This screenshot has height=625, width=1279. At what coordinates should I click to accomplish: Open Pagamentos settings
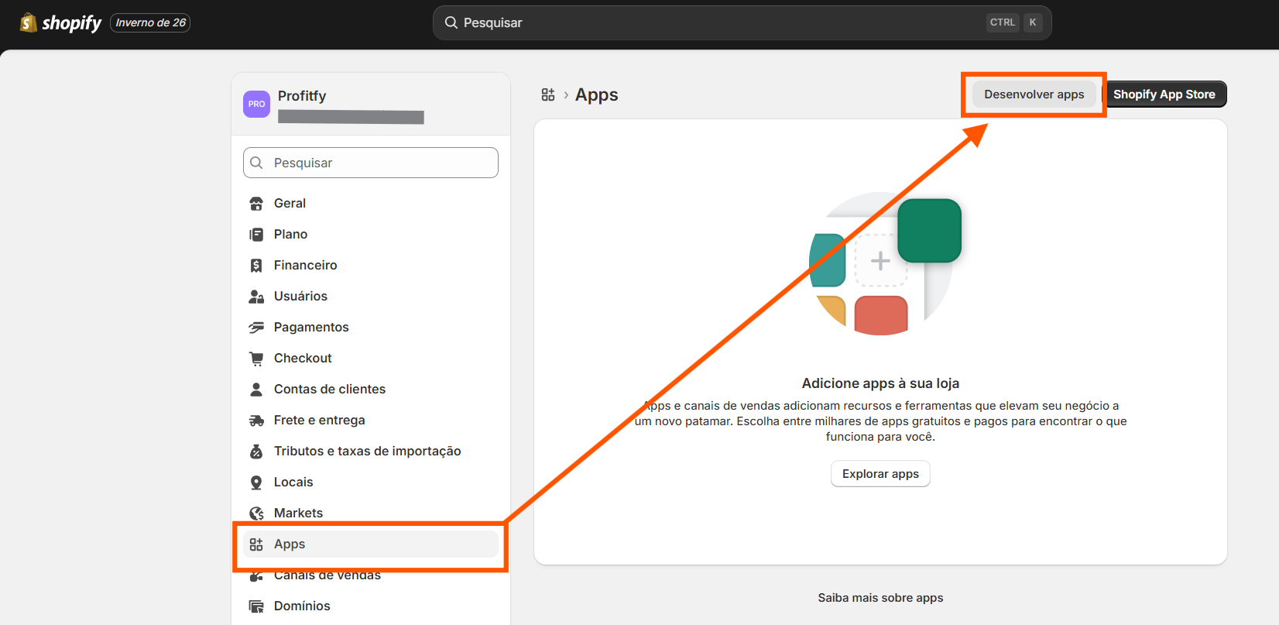[371, 327]
